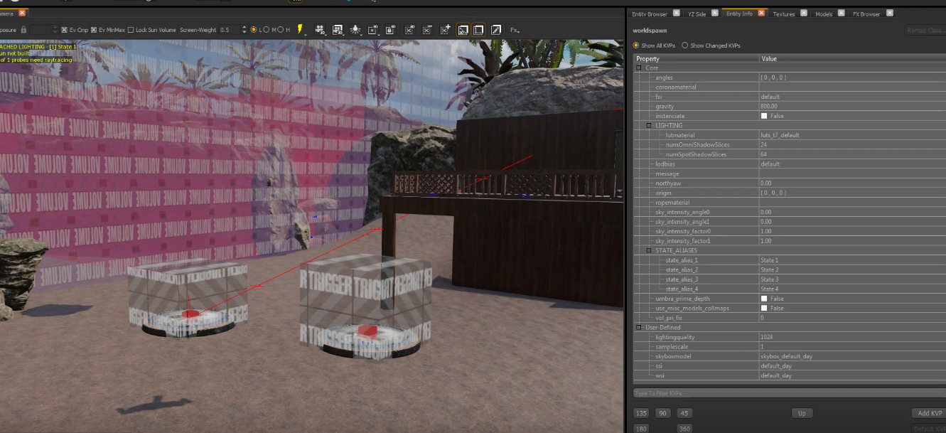Collapse the Core property section
The image size is (946, 433).
tap(639, 68)
